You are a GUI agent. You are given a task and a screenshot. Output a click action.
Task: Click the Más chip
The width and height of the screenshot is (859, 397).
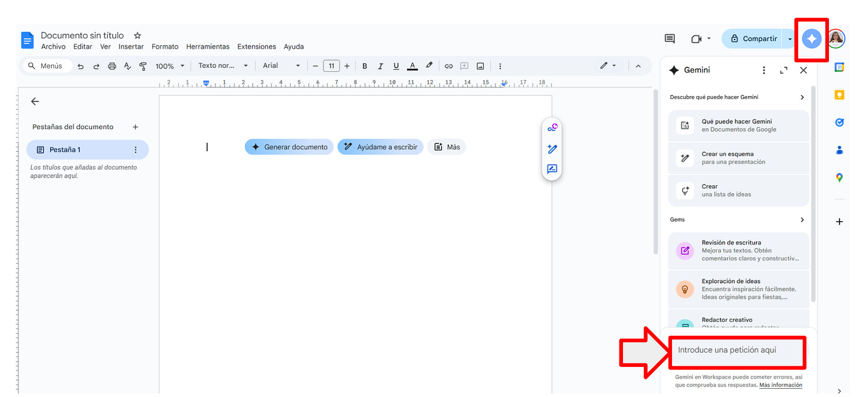point(447,147)
